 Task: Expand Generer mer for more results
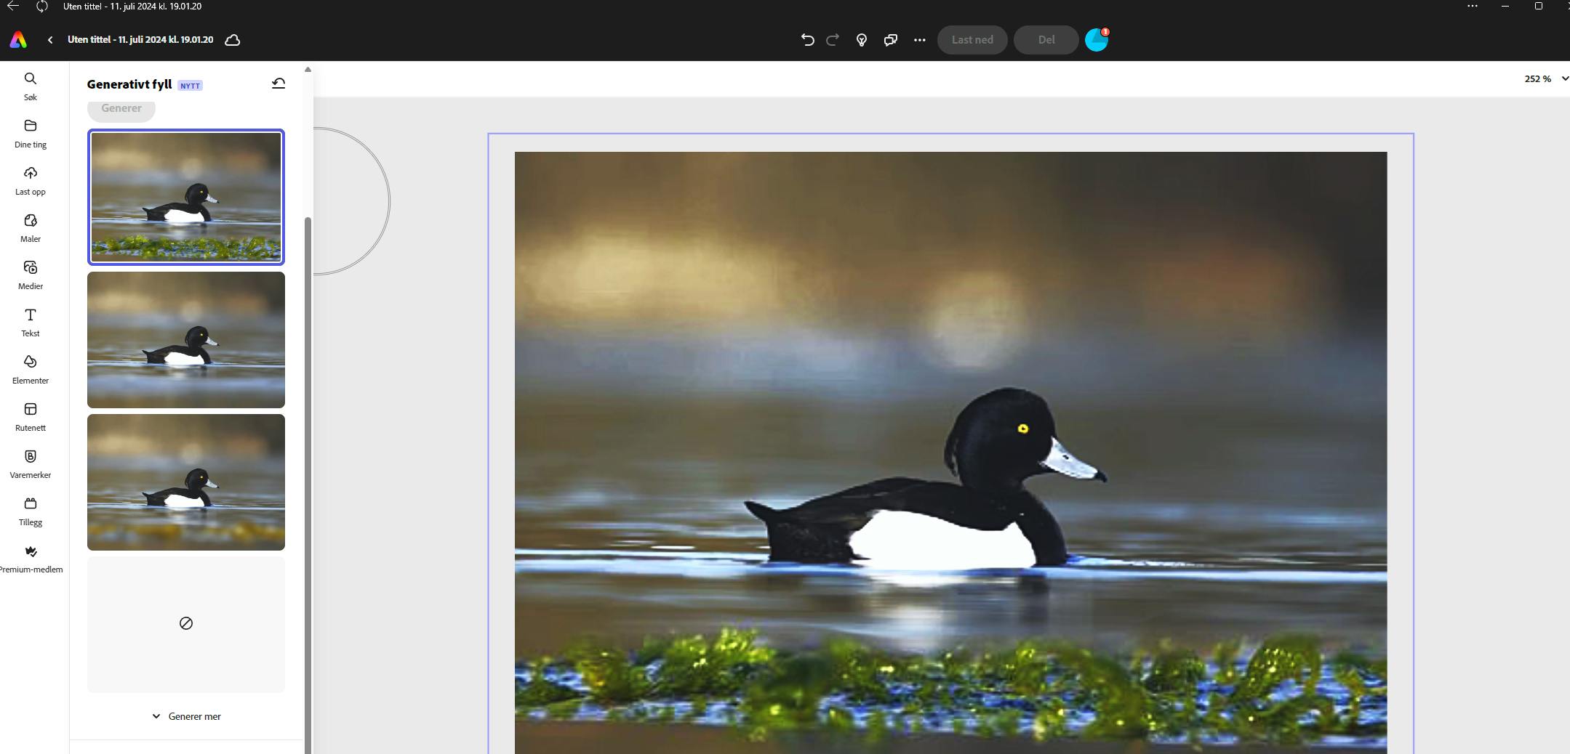coord(186,716)
